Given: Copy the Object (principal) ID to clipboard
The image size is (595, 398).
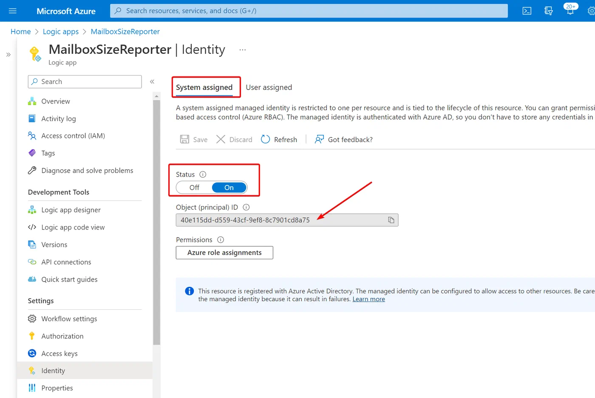Looking at the screenshot, I should pos(391,220).
